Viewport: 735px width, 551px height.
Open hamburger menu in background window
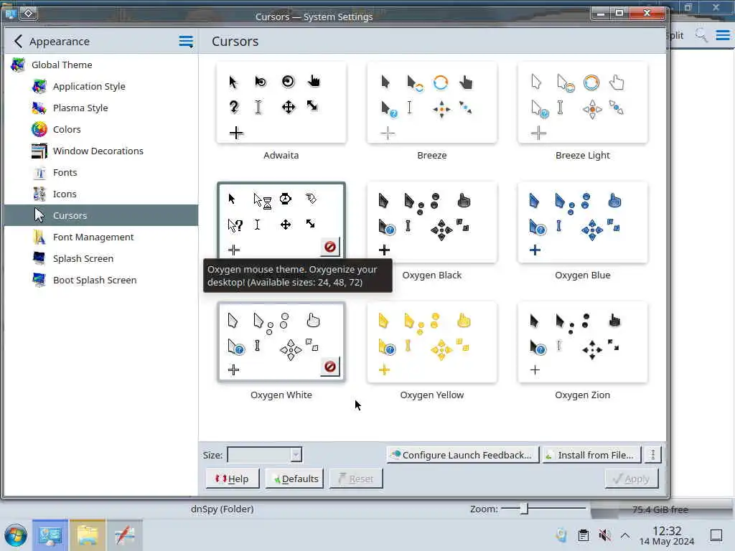point(722,35)
